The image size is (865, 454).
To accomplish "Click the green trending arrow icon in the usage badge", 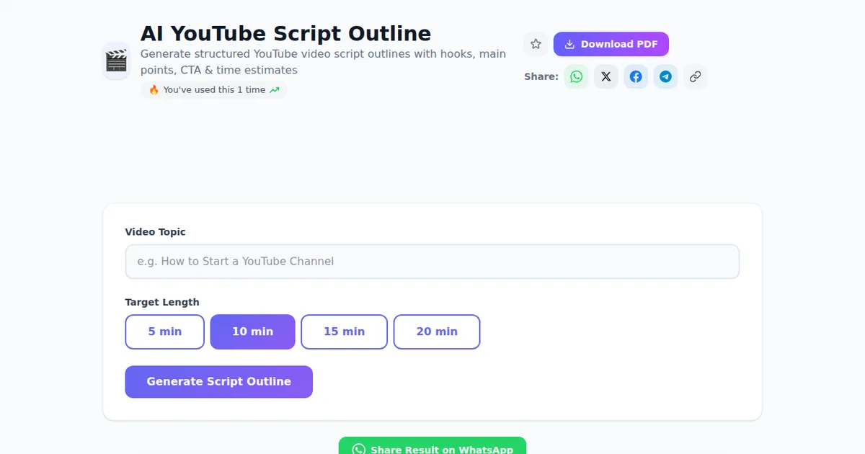I will tap(274, 90).
